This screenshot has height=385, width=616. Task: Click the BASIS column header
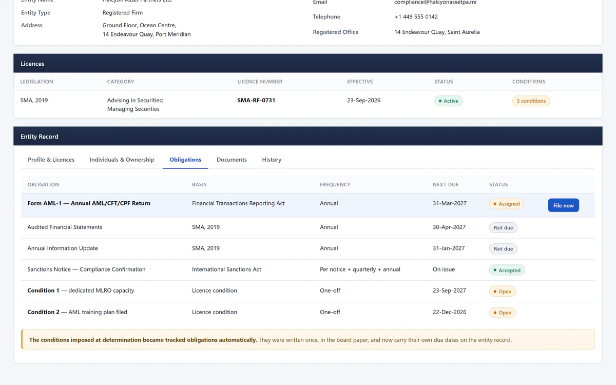tap(199, 185)
